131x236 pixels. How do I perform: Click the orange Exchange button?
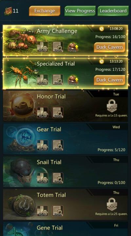point(45,11)
